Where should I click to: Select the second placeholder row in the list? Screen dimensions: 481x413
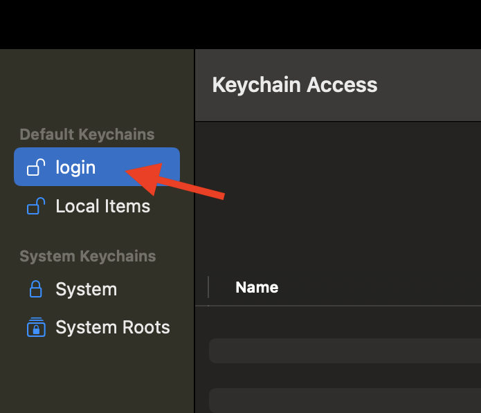point(345,400)
